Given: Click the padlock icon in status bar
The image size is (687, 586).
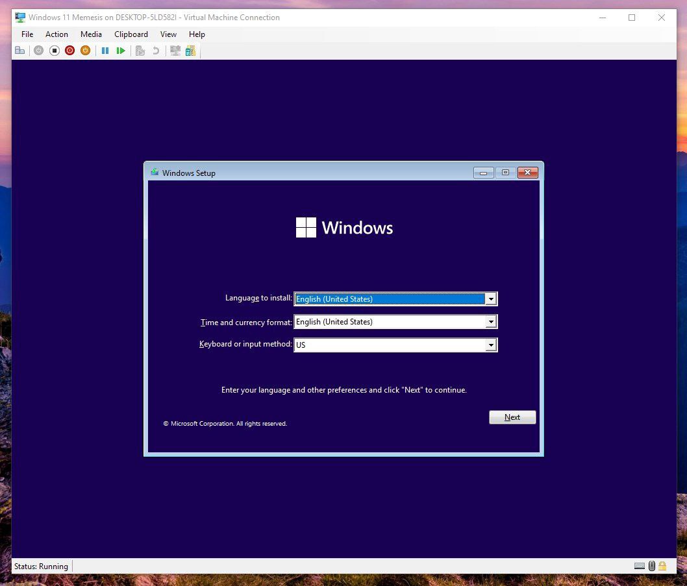Looking at the screenshot, I should point(662,566).
